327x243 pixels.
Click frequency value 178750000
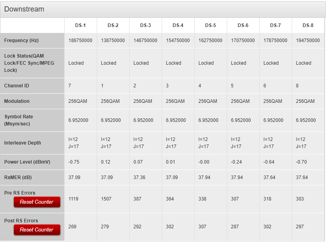pyautogui.click(x=275, y=40)
